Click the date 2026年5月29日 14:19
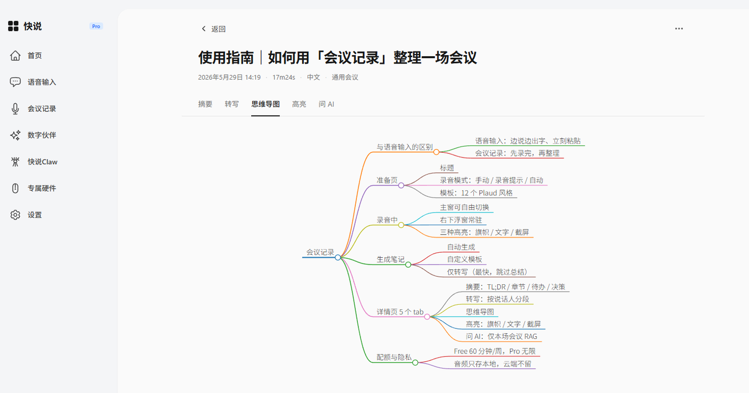 coord(229,77)
